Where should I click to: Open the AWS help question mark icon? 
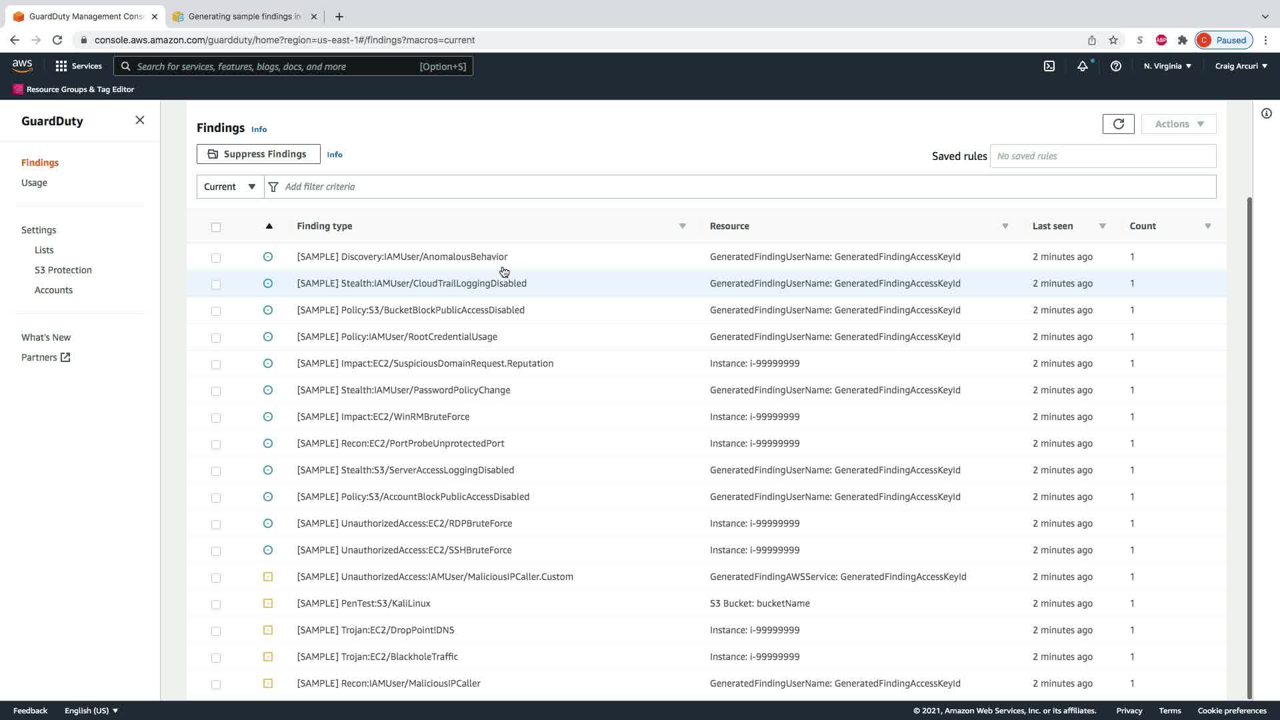tap(1115, 66)
